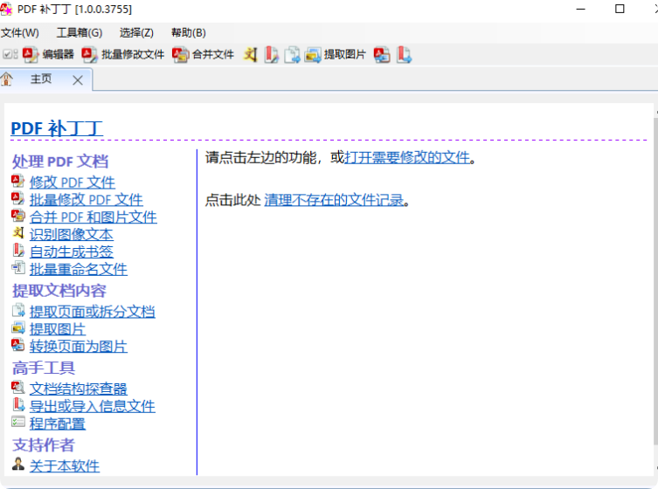Open 程序配置 settings link
This screenshot has height=489, width=658.
(58, 424)
